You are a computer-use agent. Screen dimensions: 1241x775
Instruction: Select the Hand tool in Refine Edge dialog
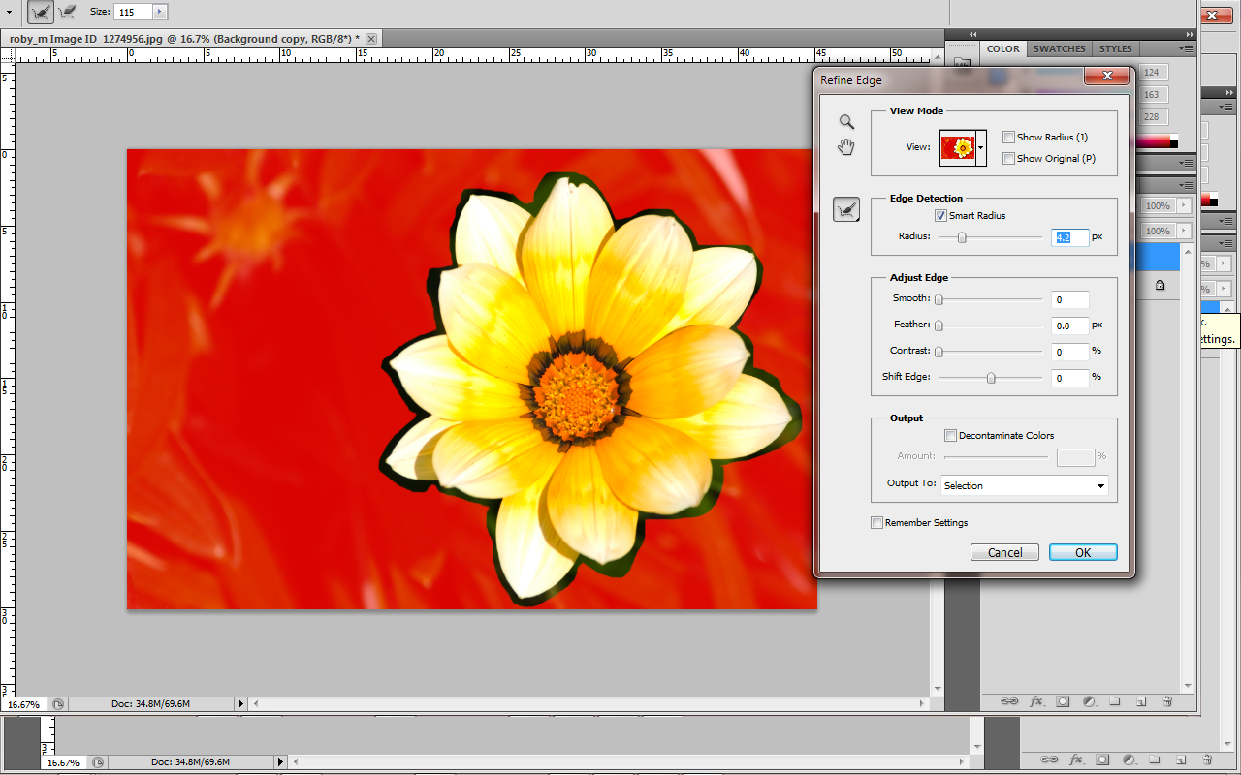[846, 147]
